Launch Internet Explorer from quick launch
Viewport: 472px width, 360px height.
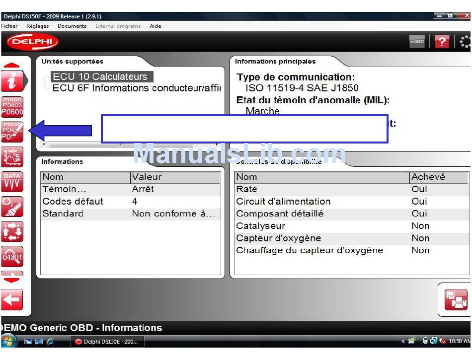(50, 341)
